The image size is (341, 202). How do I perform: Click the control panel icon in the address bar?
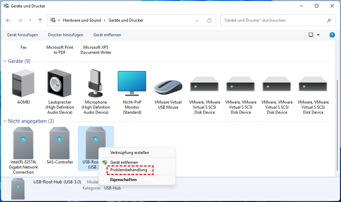(x=53, y=20)
